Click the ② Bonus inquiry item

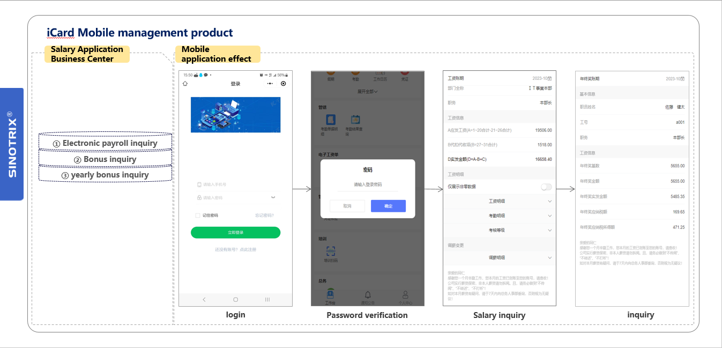coord(106,159)
